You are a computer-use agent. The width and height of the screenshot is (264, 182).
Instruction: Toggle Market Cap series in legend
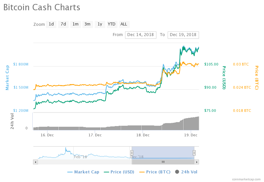click(83, 172)
